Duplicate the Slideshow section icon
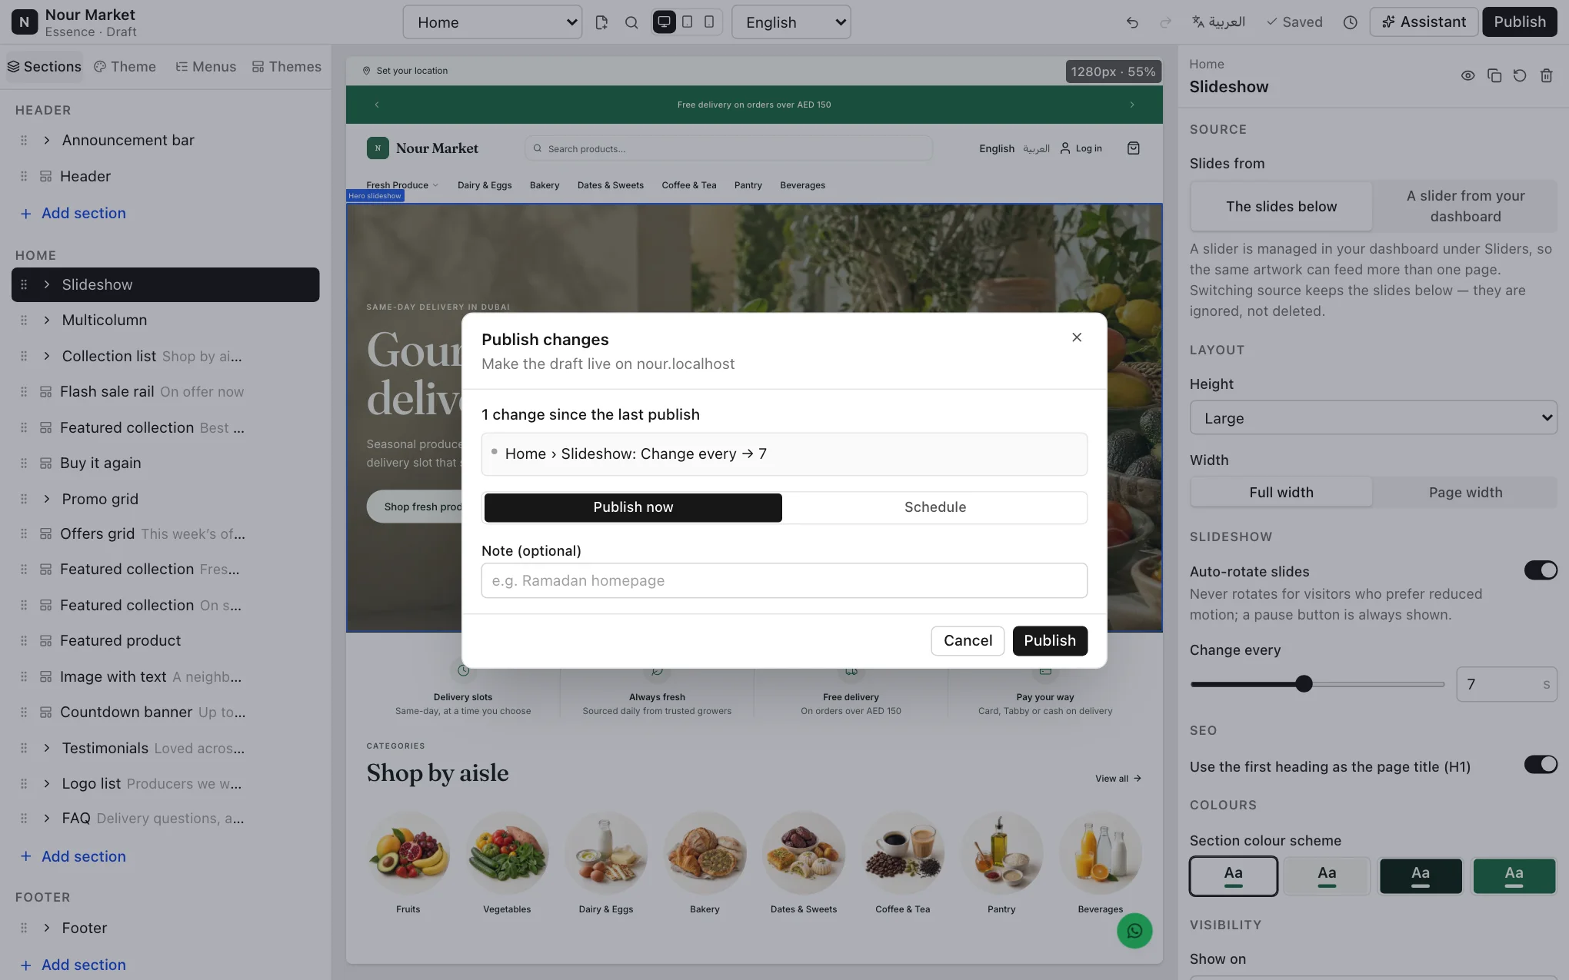The height and width of the screenshot is (980, 1569). [1494, 75]
